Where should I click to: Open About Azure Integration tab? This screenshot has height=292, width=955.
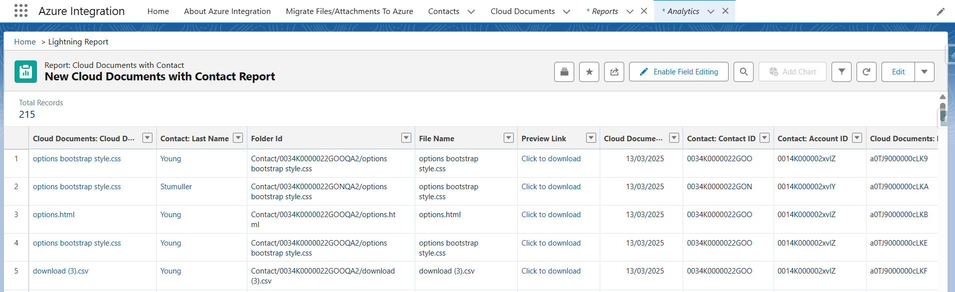click(x=227, y=11)
